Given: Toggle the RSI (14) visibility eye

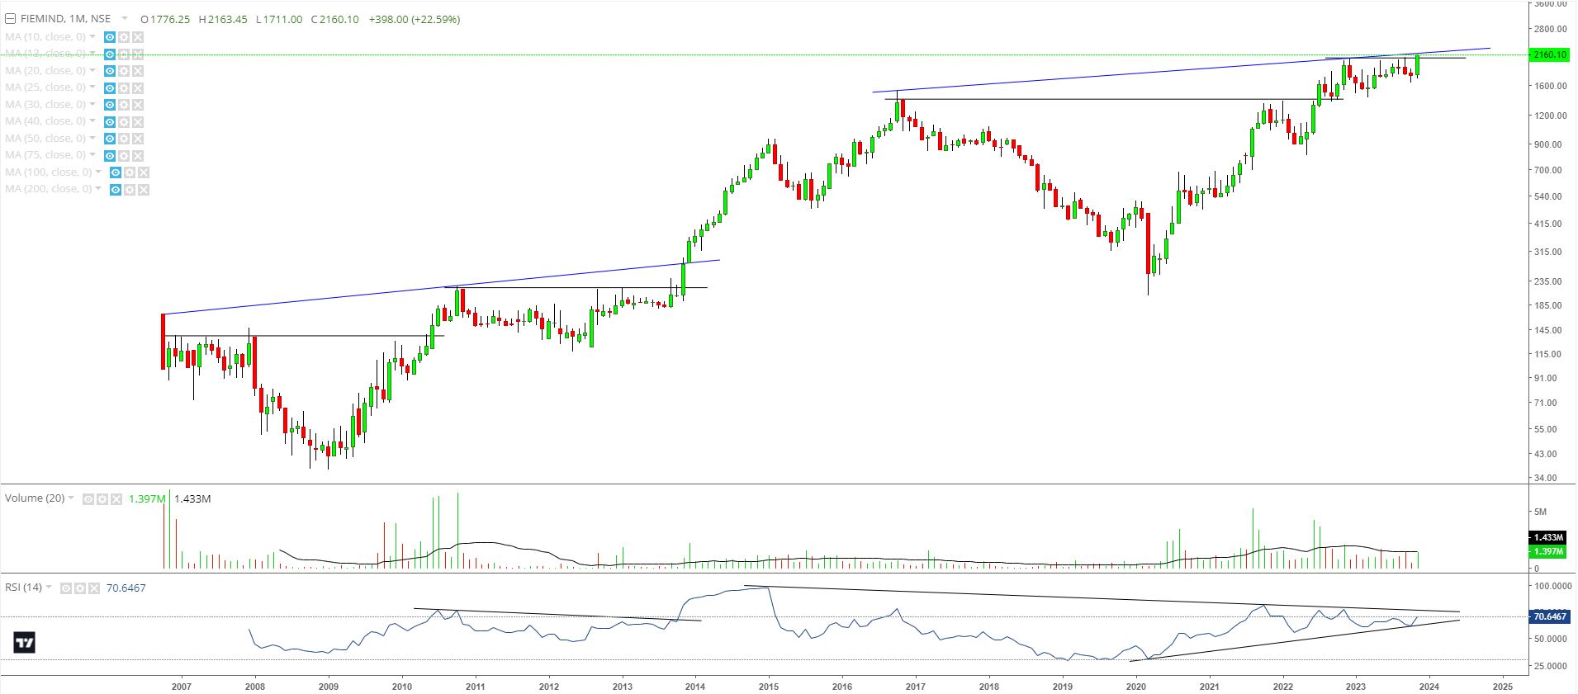Looking at the screenshot, I should [x=65, y=588].
